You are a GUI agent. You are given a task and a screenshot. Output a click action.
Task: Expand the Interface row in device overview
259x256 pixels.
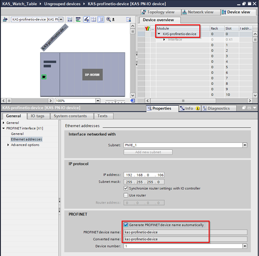pos(164,40)
